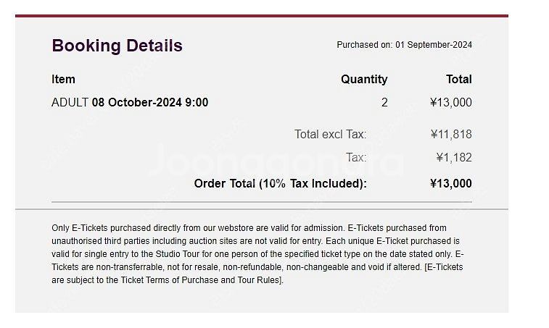Click the 08 October-2024 9:00 date text

pos(150,103)
